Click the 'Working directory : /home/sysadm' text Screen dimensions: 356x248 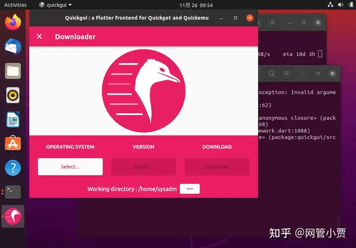132,189
